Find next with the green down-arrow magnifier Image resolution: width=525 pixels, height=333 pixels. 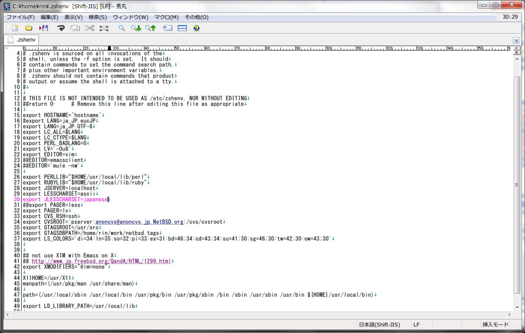pos(136,28)
